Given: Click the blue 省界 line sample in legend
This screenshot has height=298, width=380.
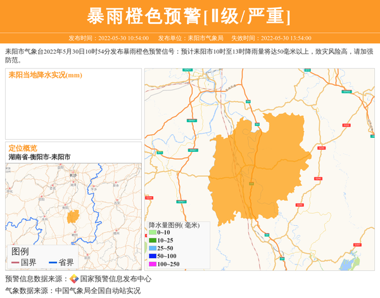Looking at the screenshot, I should tap(53, 263).
